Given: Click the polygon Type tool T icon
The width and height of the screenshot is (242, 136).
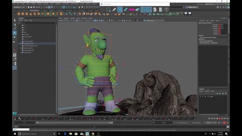Looking at the screenshot, I should coord(57,14).
